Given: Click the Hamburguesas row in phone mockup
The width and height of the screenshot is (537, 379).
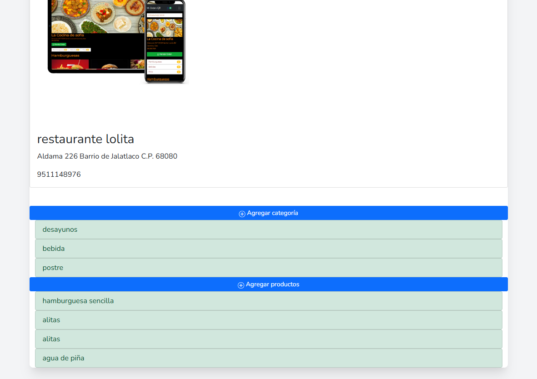Looking at the screenshot, I should (164, 62).
